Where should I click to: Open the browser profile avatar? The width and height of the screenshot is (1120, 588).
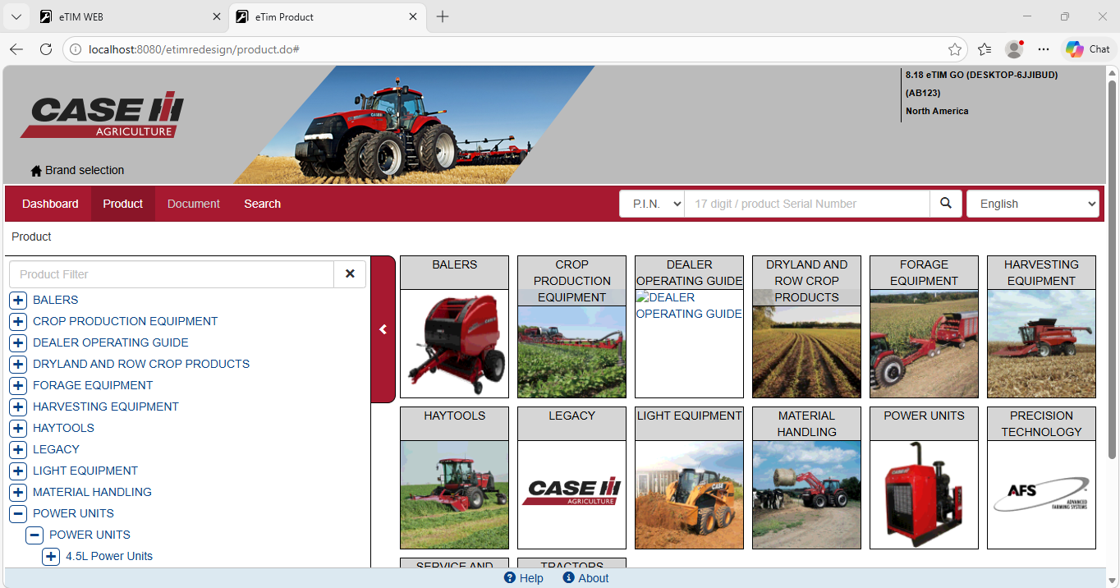point(1014,49)
